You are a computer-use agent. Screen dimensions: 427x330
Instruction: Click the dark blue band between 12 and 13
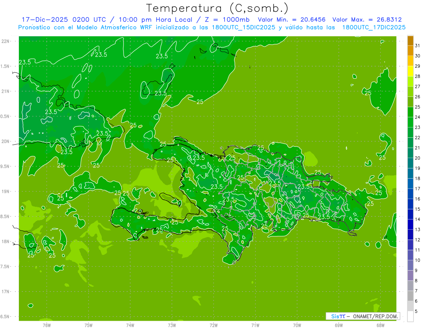(x=410, y=235)
